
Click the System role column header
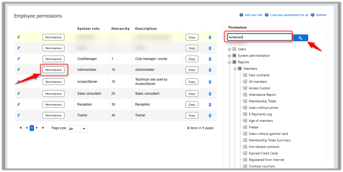(88, 29)
